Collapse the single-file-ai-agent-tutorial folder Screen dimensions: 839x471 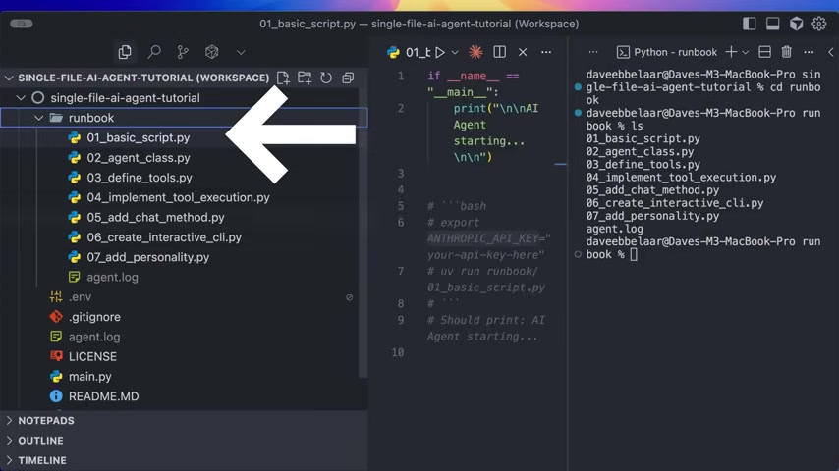[22, 98]
